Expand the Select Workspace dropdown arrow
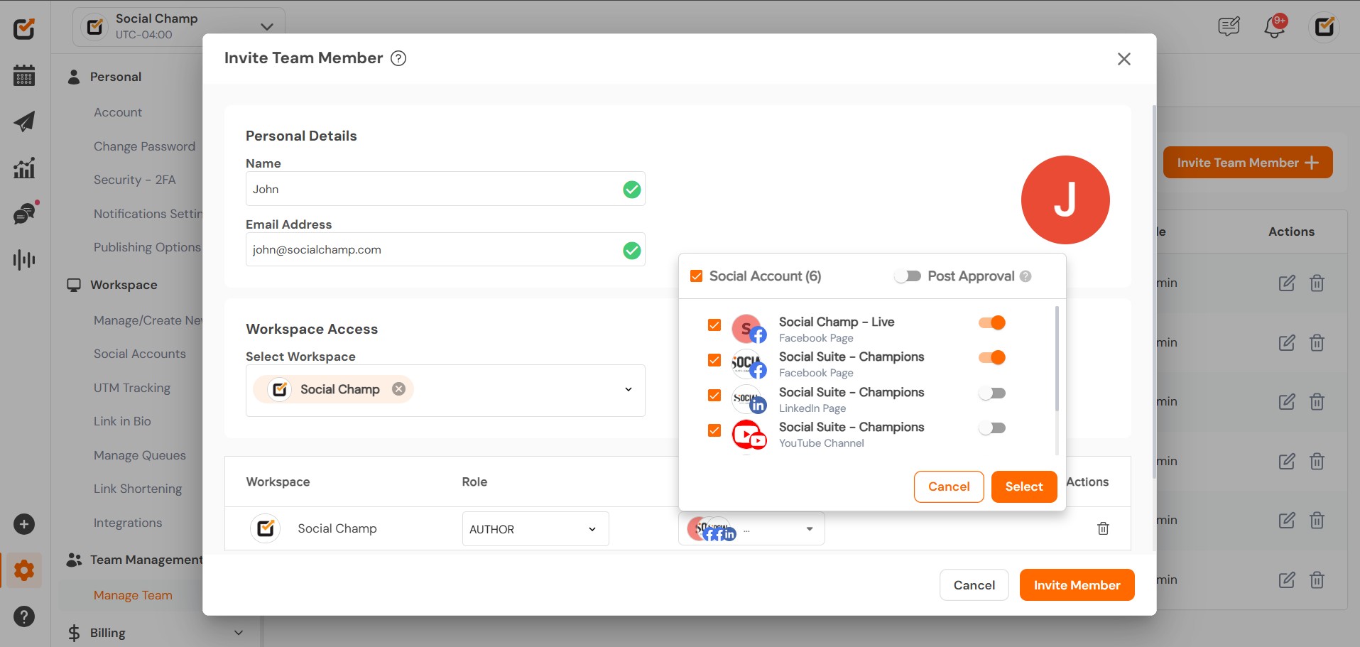 [x=628, y=389]
